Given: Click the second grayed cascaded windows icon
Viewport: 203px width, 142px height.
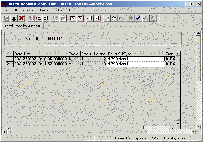Looking at the screenshot, I should coord(63,18).
